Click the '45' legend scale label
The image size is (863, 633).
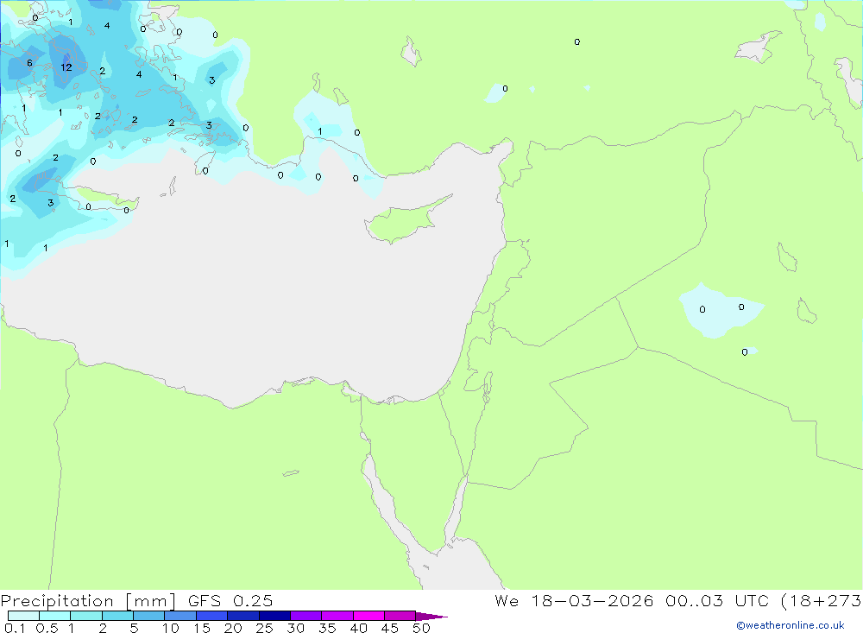point(390,628)
